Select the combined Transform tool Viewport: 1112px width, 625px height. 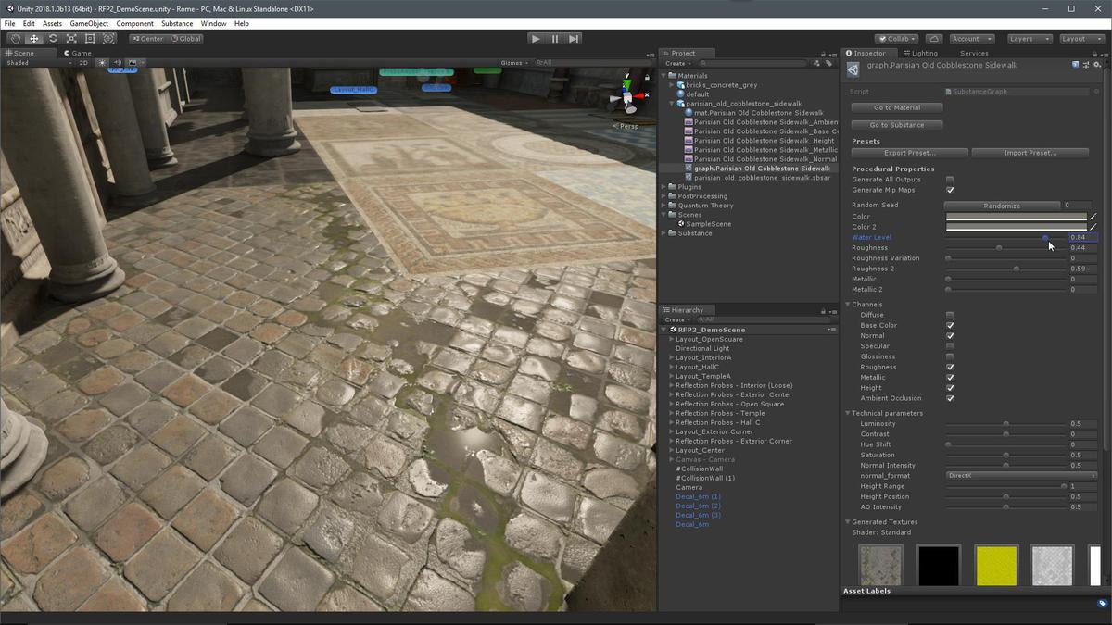point(108,39)
